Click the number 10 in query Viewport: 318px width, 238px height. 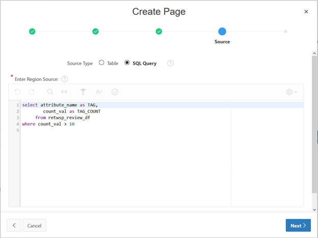[72, 124]
